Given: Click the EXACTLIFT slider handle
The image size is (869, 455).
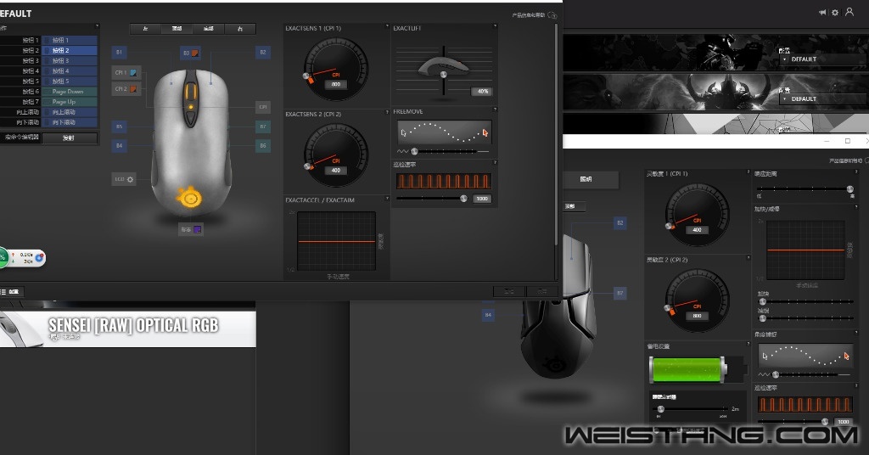Looking at the screenshot, I should (x=443, y=75).
